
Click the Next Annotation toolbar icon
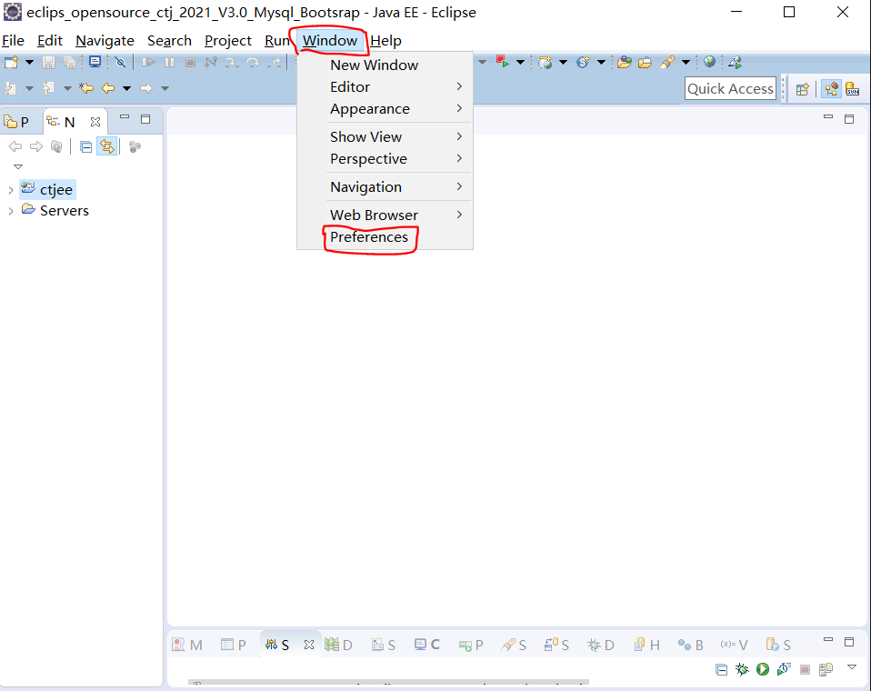pyautogui.click(x=11, y=88)
